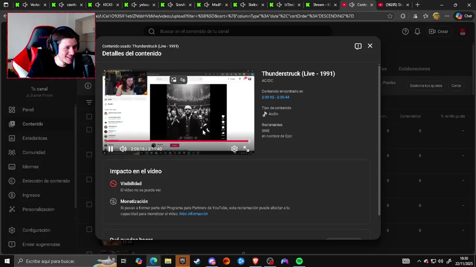Screen dimensions: 476x267
Task: Click the dialog's vertical scrollbar
Action: pyautogui.click(x=379, y=141)
